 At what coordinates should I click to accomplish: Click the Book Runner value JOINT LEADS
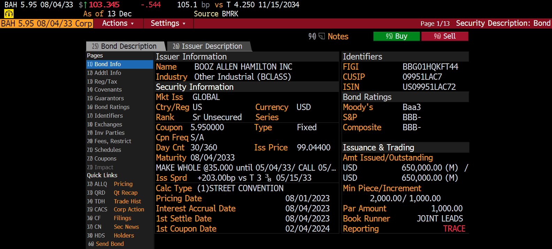click(440, 219)
